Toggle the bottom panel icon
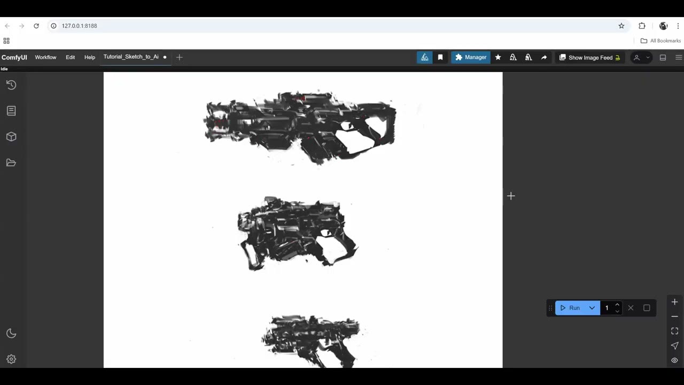Image resolution: width=684 pixels, height=385 pixels. click(663, 57)
